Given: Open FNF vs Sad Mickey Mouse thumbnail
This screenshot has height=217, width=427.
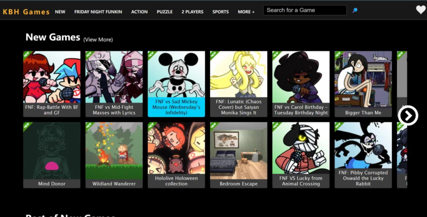Looking at the screenshot, I should [x=176, y=74].
